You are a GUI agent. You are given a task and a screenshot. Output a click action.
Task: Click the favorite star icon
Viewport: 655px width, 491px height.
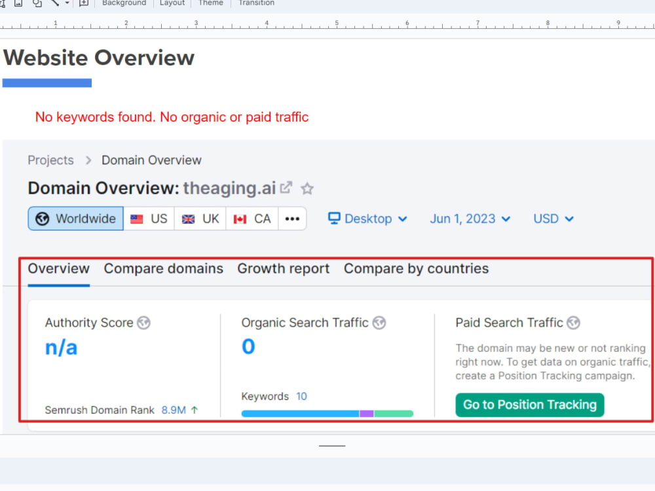pos(307,189)
